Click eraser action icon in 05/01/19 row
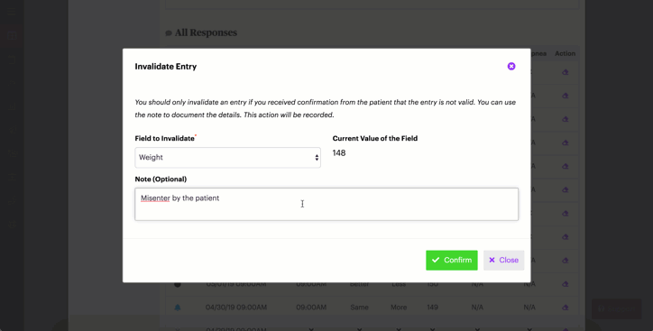The height and width of the screenshot is (331, 653). click(566, 284)
